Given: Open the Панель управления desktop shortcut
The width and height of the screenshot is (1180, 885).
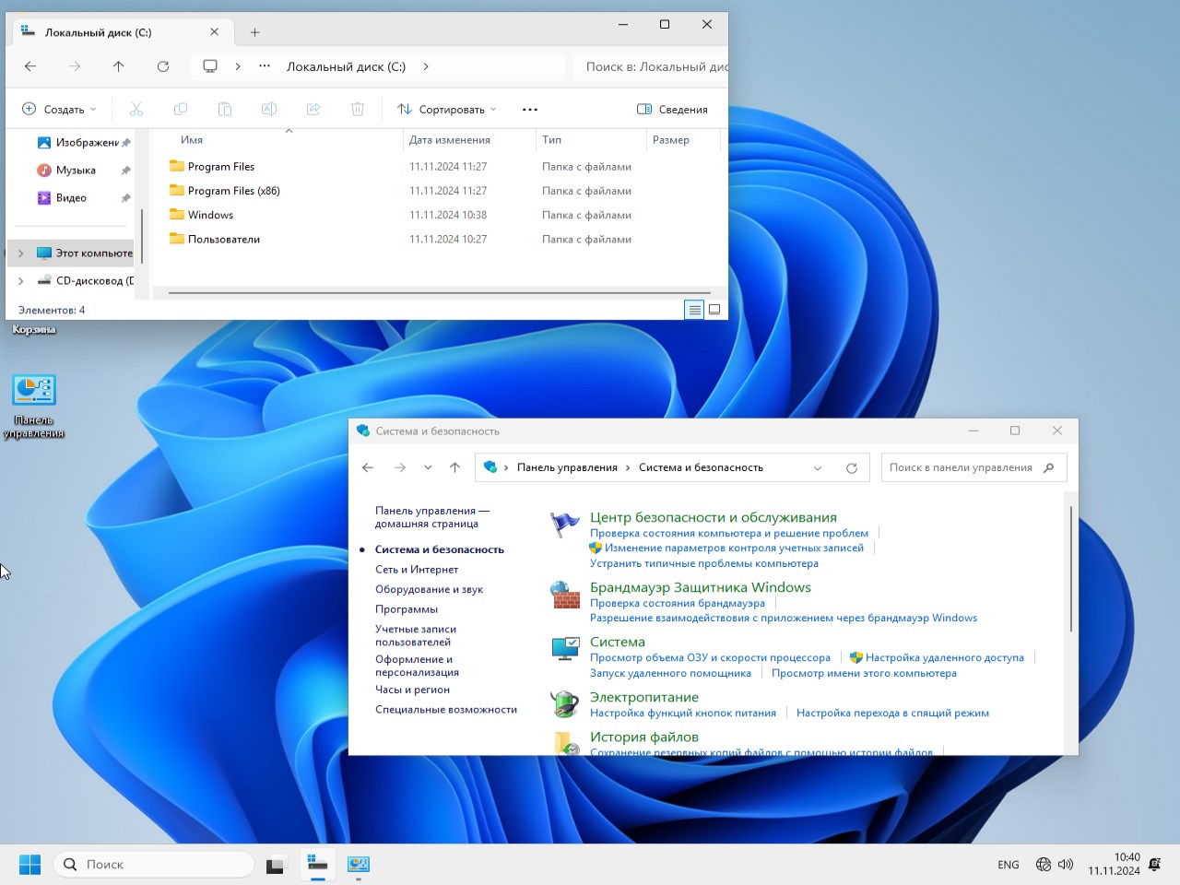Looking at the screenshot, I should point(34,407).
